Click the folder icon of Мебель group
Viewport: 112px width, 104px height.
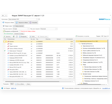(x=81, y=53)
